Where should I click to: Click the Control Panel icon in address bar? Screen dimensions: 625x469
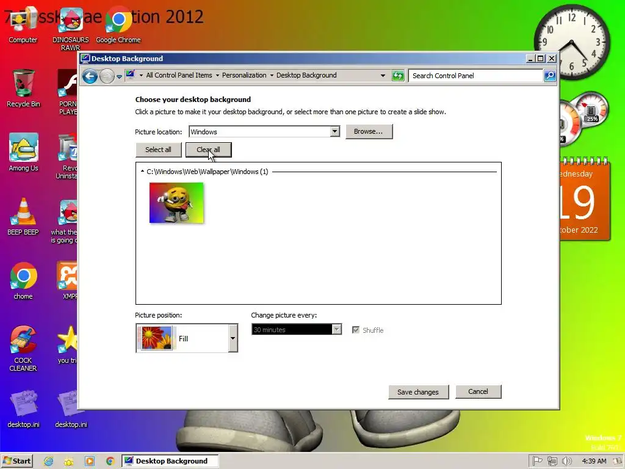coord(130,75)
